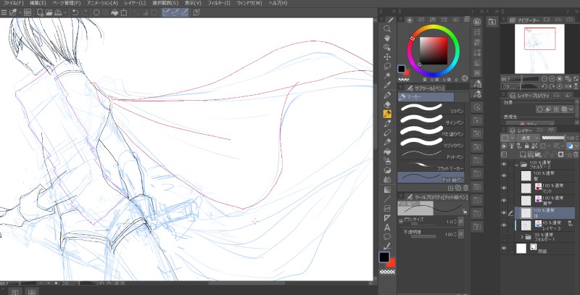Click the sub drawing color red swatch in toolbox
This screenshot has width=580, height=295.
391,263
